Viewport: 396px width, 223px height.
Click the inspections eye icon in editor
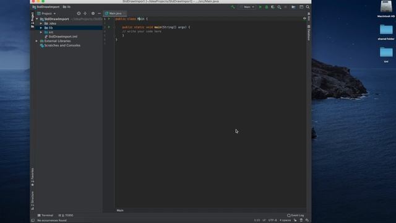(304, 19)
